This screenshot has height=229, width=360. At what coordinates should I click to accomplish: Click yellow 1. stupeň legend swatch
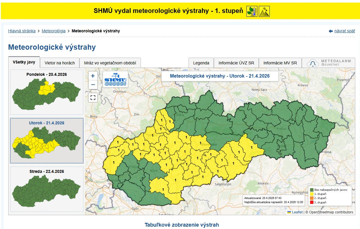click(x=311, y=194)
